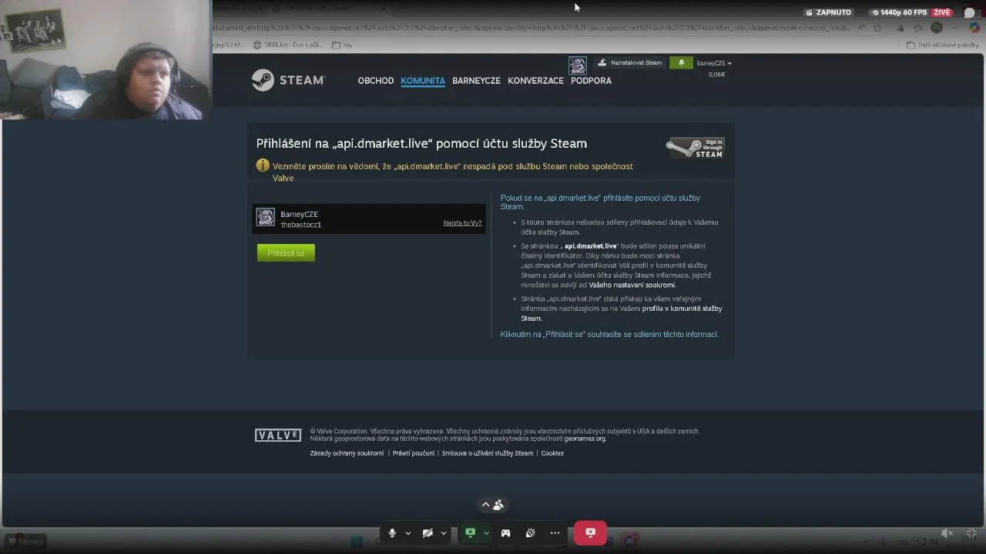Screen dimensions: 986x554
Task: Click the Nejste to Vy? link
Action: coord(462,223)
